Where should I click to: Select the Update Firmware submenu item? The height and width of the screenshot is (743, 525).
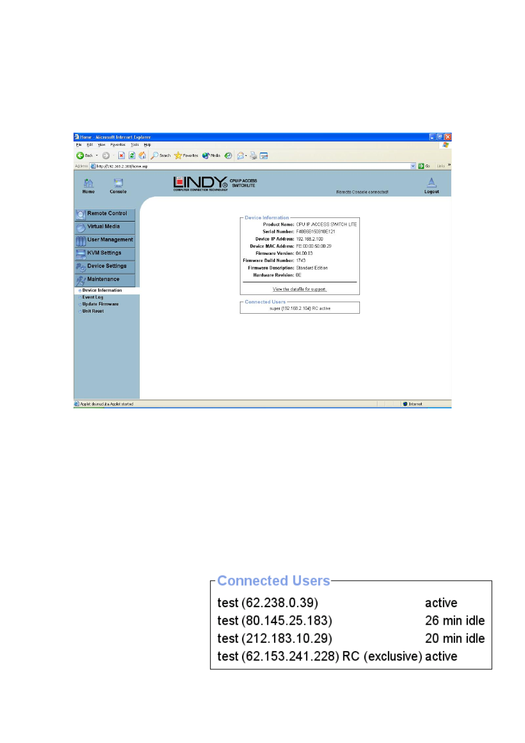[x=100, y=304]
